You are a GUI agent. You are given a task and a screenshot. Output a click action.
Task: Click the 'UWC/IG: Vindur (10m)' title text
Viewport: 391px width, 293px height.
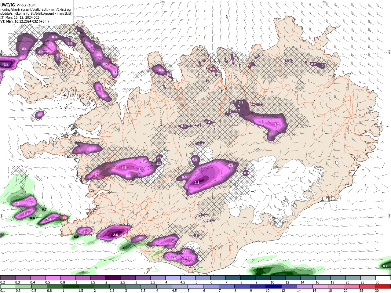click(19, 5)
